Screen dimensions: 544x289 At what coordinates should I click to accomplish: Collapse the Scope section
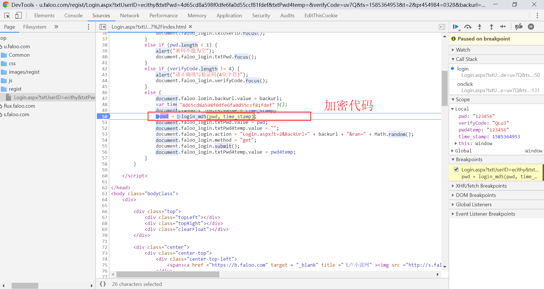click(496, 99)
